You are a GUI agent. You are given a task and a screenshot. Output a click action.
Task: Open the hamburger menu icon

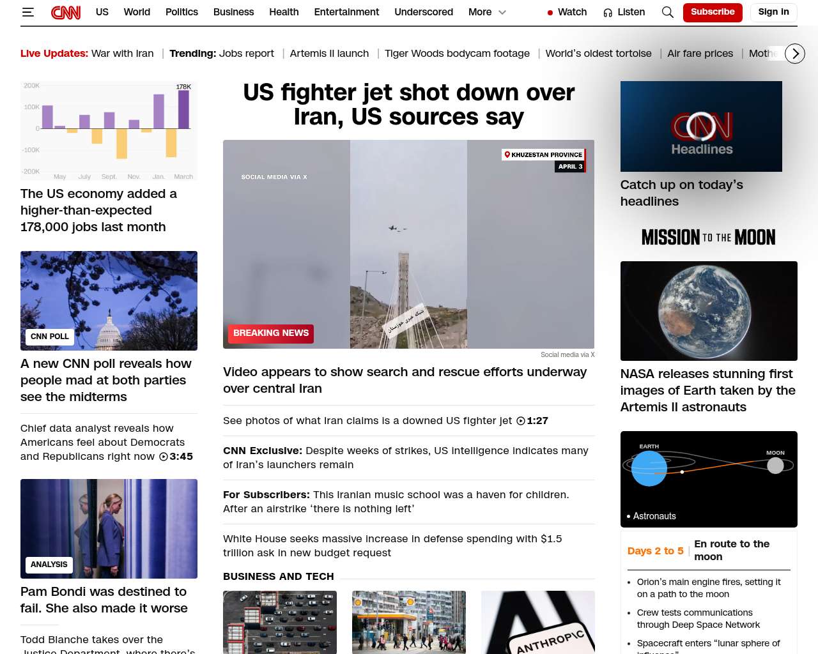tap(27, 12)
